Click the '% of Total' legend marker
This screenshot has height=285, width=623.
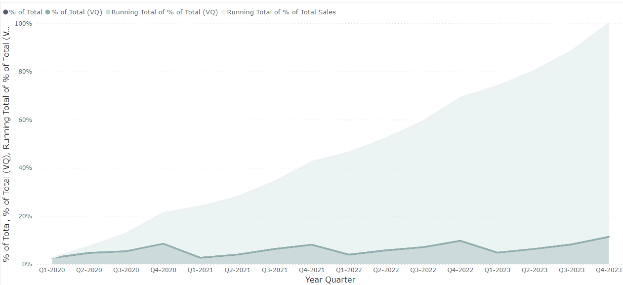coord(6,12)
